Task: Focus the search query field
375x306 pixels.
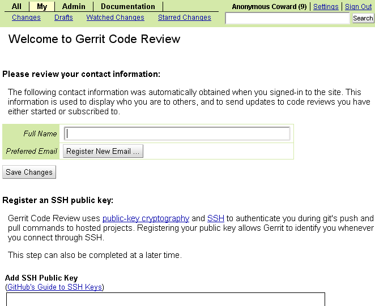Action: click(x=287, y=18)
